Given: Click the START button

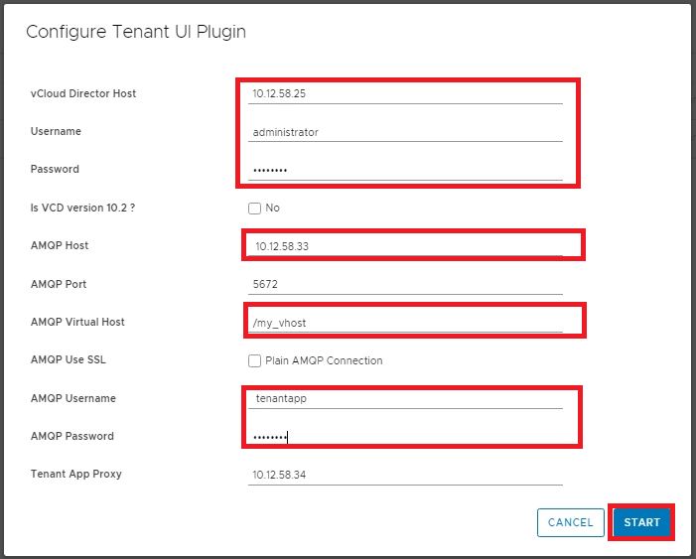Looking at the screenshot, I should [641, 522].
